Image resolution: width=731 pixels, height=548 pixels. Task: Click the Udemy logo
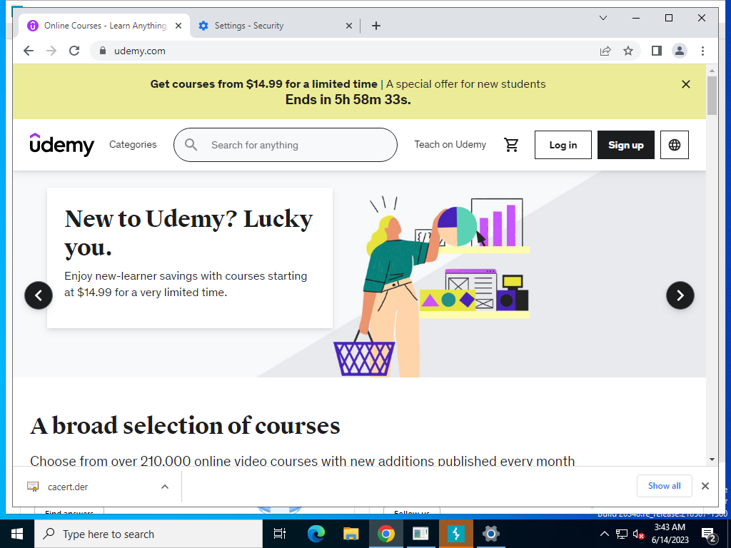coord(61,144)
